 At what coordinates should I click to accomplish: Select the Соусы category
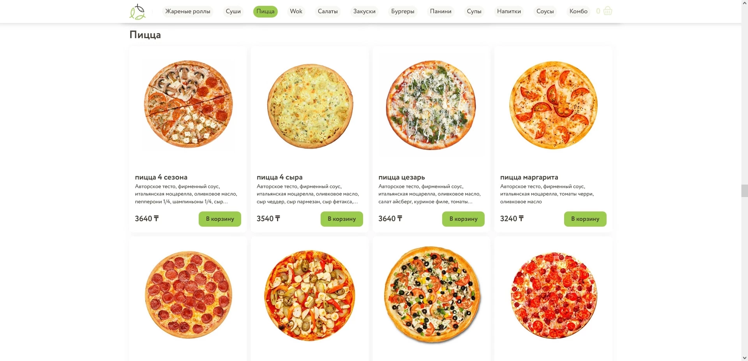(x=545, y=11)
